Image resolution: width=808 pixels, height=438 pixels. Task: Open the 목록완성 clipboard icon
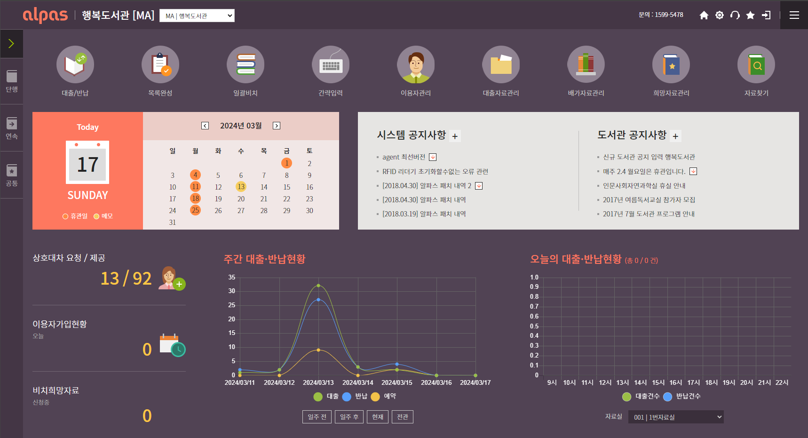(160, 64)
